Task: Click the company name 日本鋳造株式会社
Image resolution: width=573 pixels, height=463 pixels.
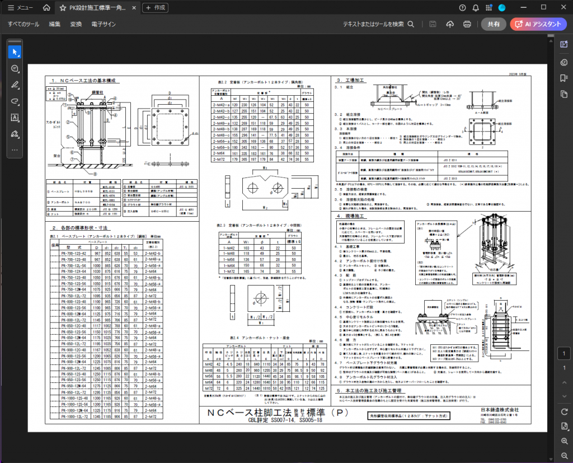Action: coord(500,410)
